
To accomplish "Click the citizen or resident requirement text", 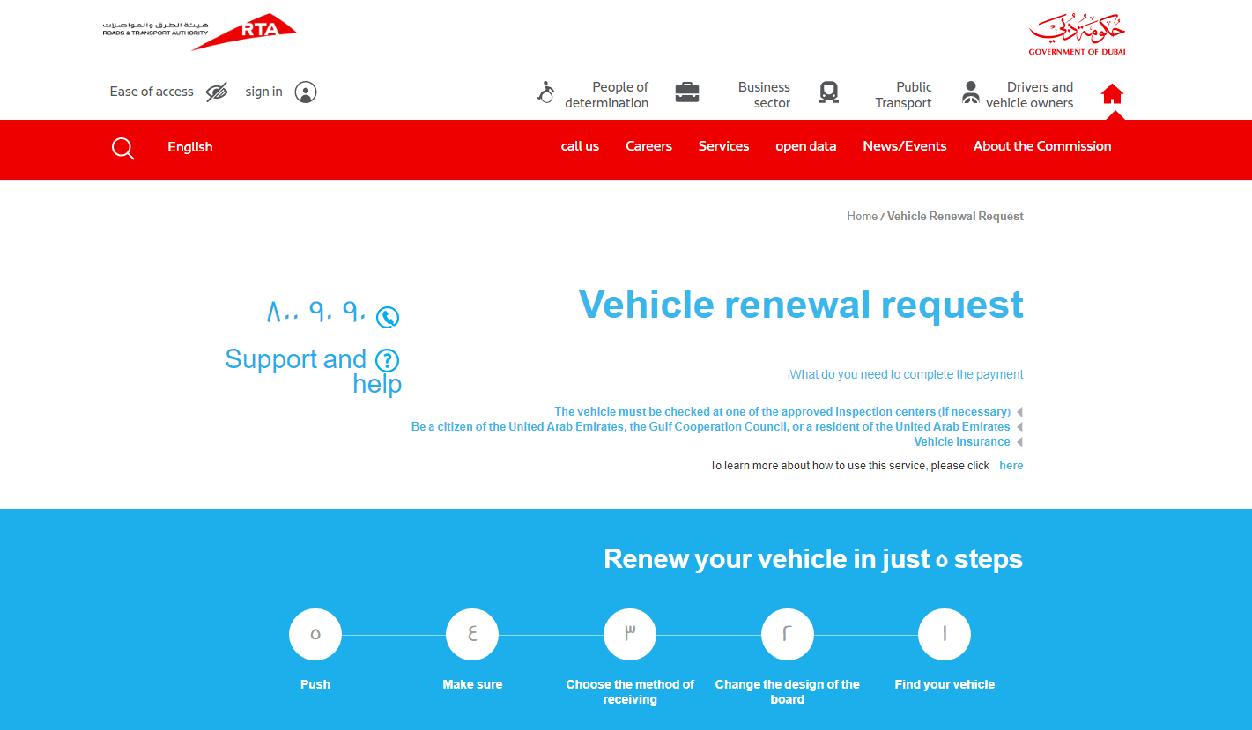I will (x=711, y=426).
